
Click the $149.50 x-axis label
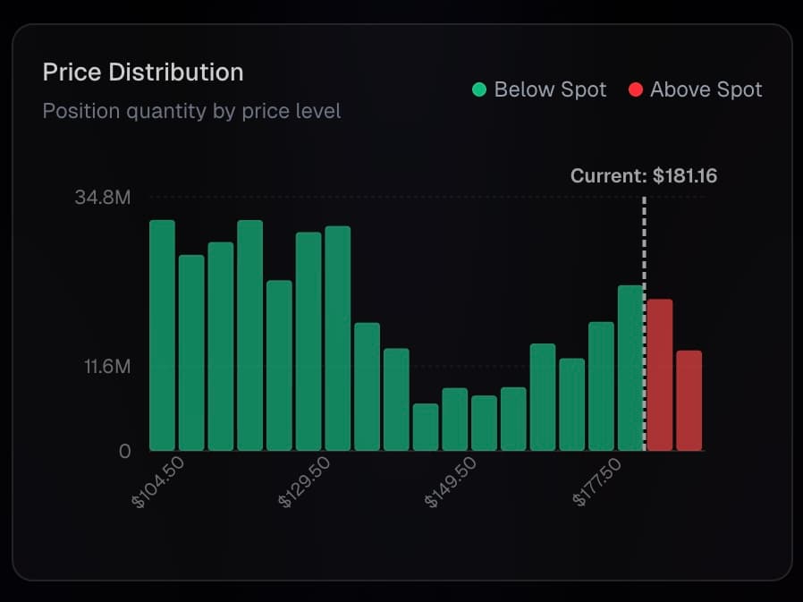point(450,483)
